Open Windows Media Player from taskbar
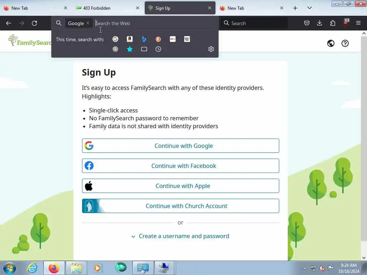 (x=97, y=268)
